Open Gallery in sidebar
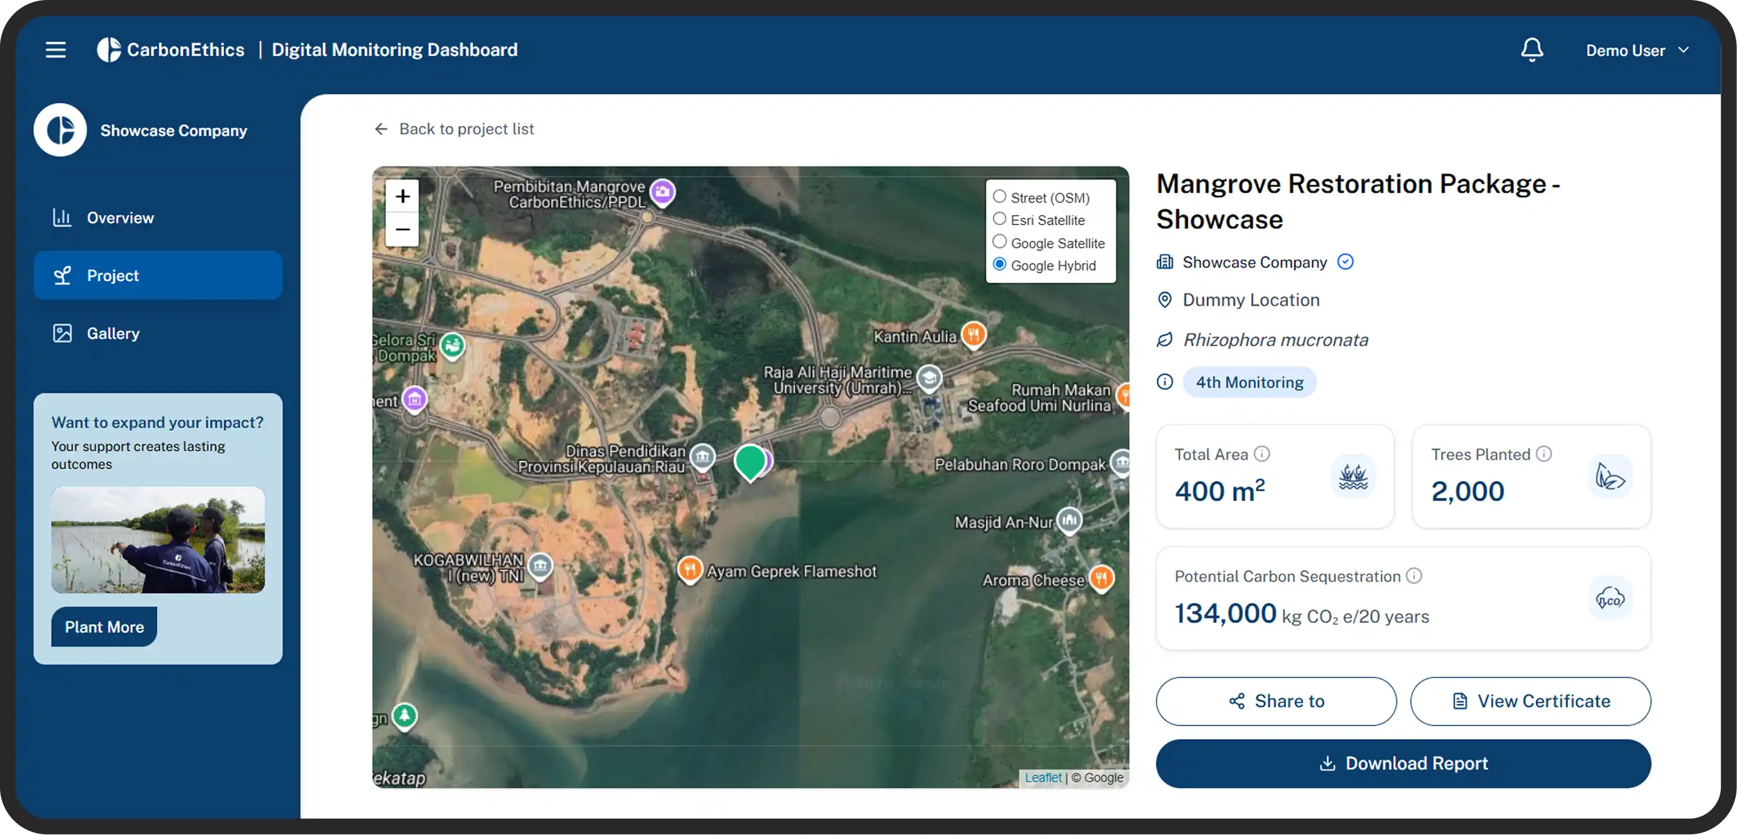The width and height of the screenshot is (1737, 835). pyautogui.click(x=158, y=333)
